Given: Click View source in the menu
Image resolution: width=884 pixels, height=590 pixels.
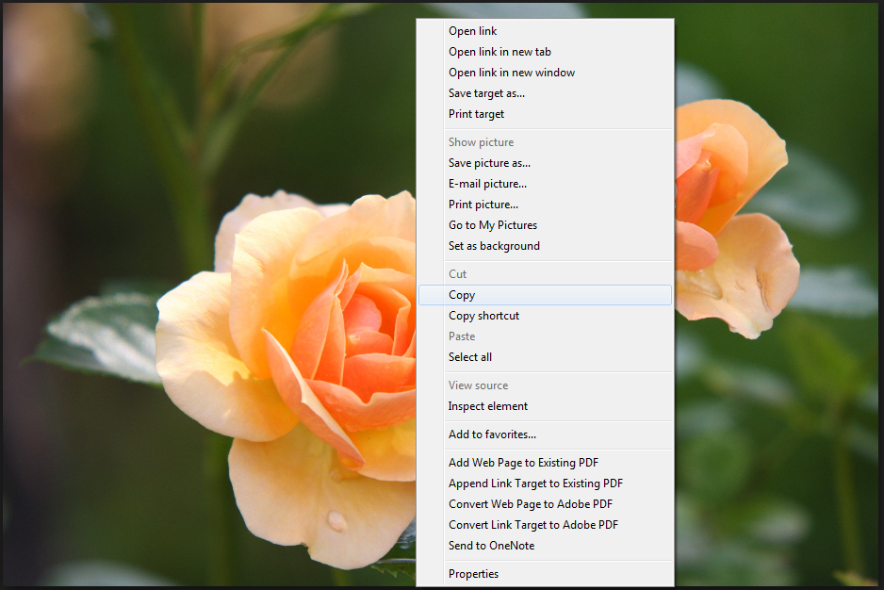Looking at the screenshot, I should click(545, 385).
